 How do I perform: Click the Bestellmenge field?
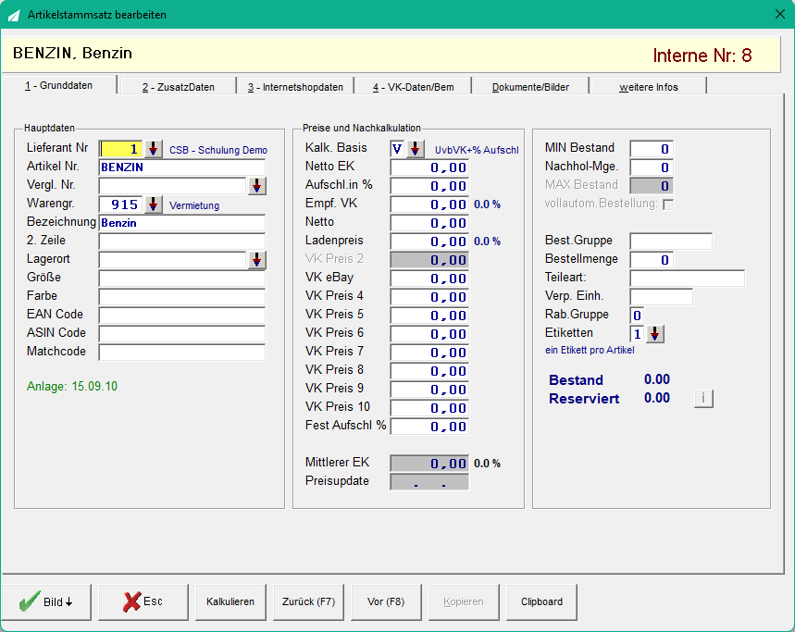click(652, 260)
